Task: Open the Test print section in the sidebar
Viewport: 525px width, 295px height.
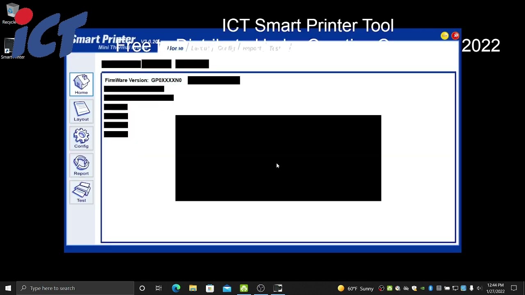Action: (x=81, y=193)
